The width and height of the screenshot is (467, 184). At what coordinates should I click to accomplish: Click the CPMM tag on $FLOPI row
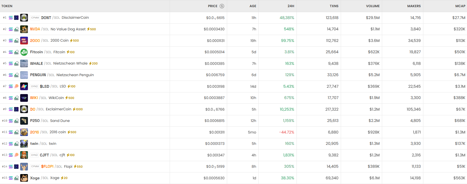point(35,167)
